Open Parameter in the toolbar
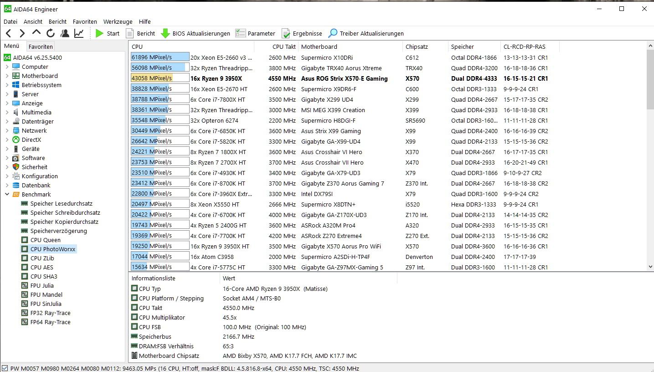 click(x=255, y=33)
